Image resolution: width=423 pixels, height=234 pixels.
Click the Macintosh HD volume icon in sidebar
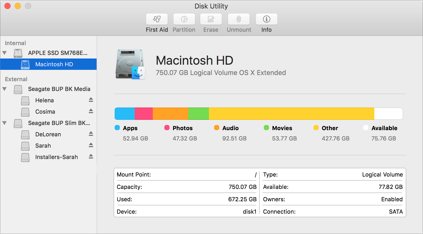[x=25, y=64]
